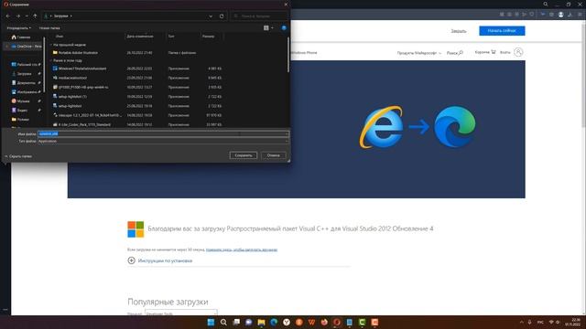Click Отмена to cancel saving
The height and width of the screenshot is (329, 586).
coord(273,155)
